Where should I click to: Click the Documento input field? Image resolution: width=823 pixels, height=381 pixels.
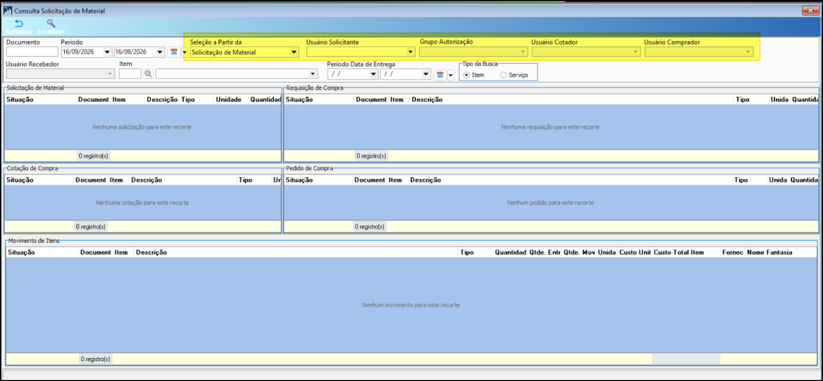tap(32, 52)
